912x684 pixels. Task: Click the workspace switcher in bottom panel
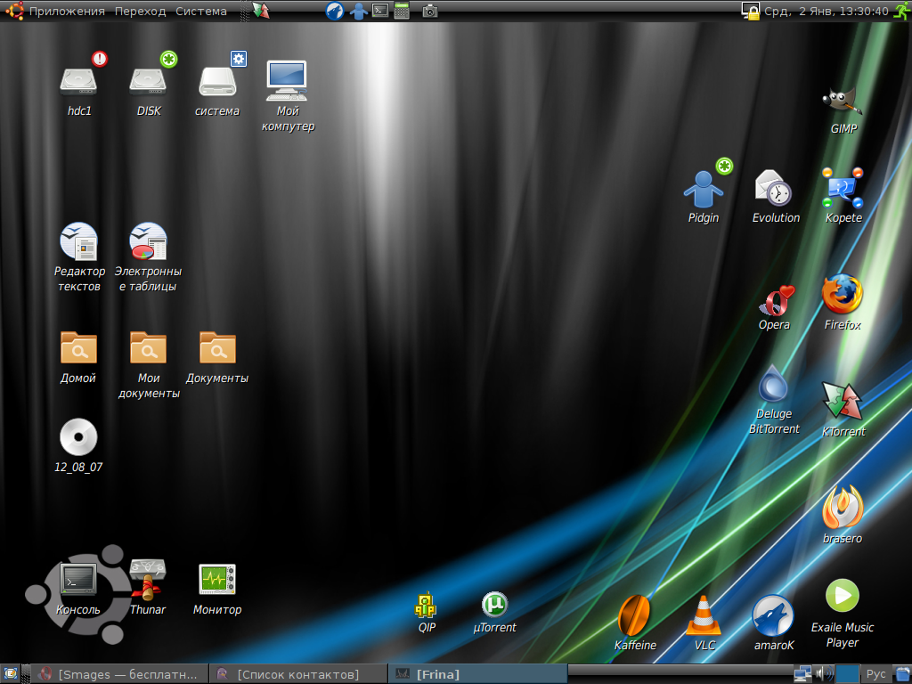tap(848, 674)
